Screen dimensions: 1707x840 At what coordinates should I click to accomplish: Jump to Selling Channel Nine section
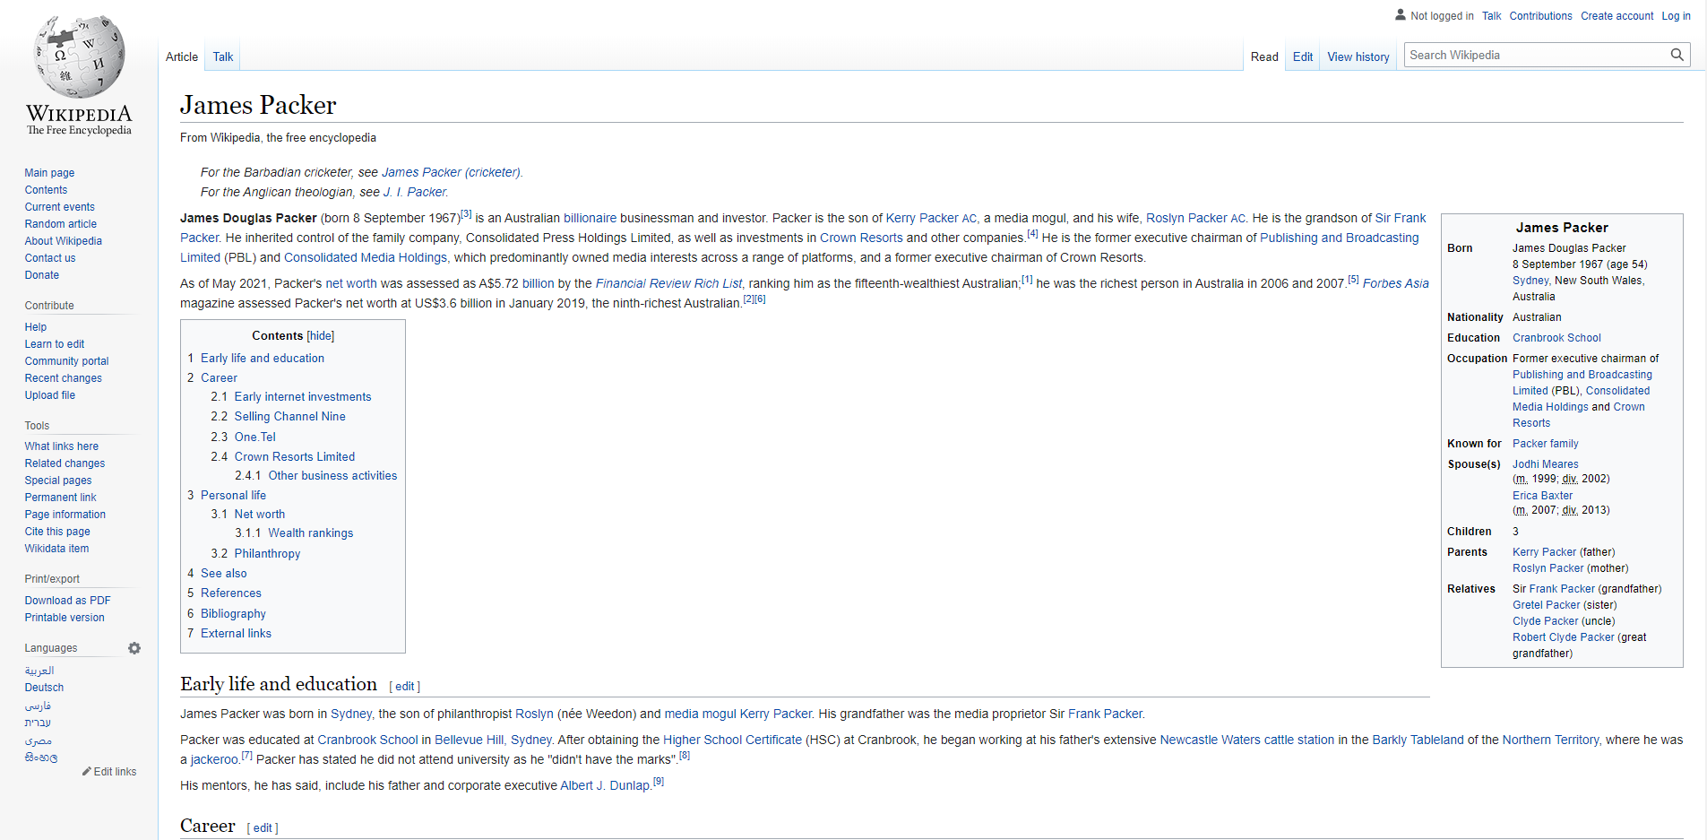[289, 416]
